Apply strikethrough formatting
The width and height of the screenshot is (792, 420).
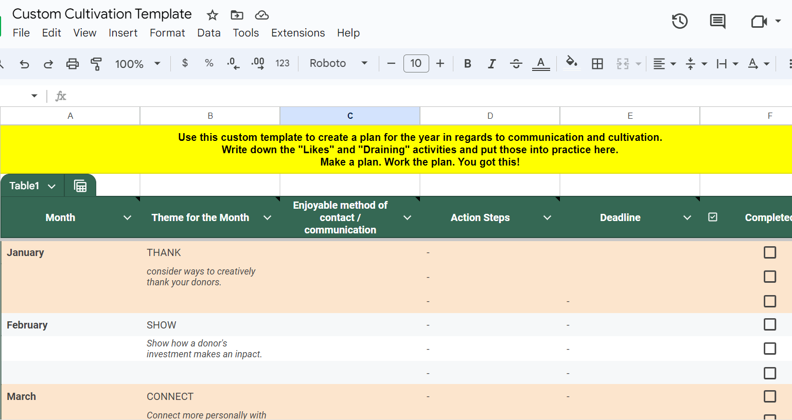(516, 64)
